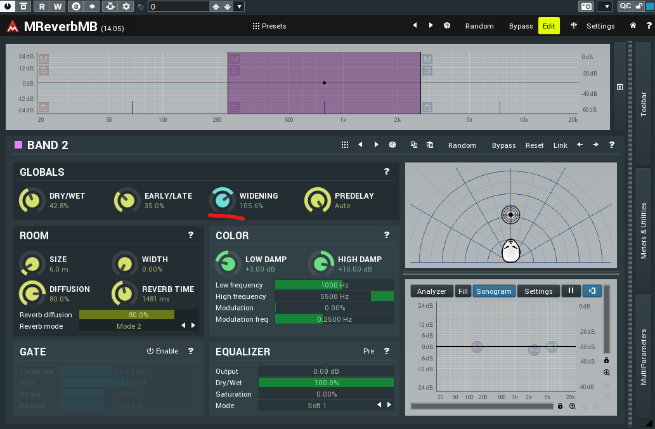
Task: Click the Saturation slider
Action: (327, 394)
